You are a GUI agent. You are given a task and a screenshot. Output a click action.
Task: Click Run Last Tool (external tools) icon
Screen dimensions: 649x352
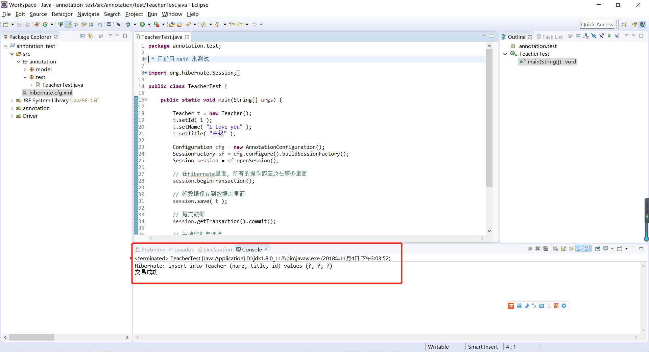pyautogui.click(x=156, y=24)
